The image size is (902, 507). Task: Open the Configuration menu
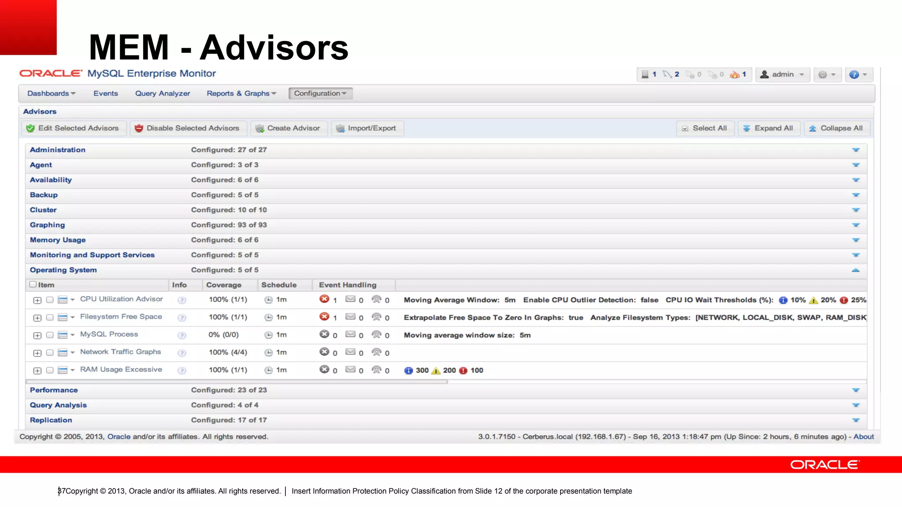pos(320,93)
